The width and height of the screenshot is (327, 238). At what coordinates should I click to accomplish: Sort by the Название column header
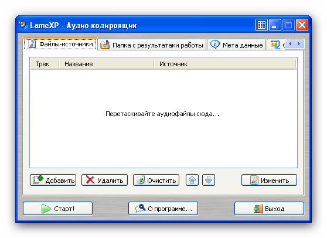pyautogui.click(x=107, y=64)
